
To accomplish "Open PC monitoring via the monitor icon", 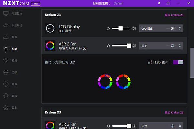I will tap(6, 14).
